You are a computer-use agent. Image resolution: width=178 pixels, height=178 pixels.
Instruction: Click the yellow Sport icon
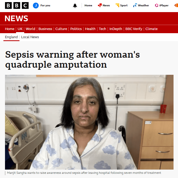(x=117, y=5)
